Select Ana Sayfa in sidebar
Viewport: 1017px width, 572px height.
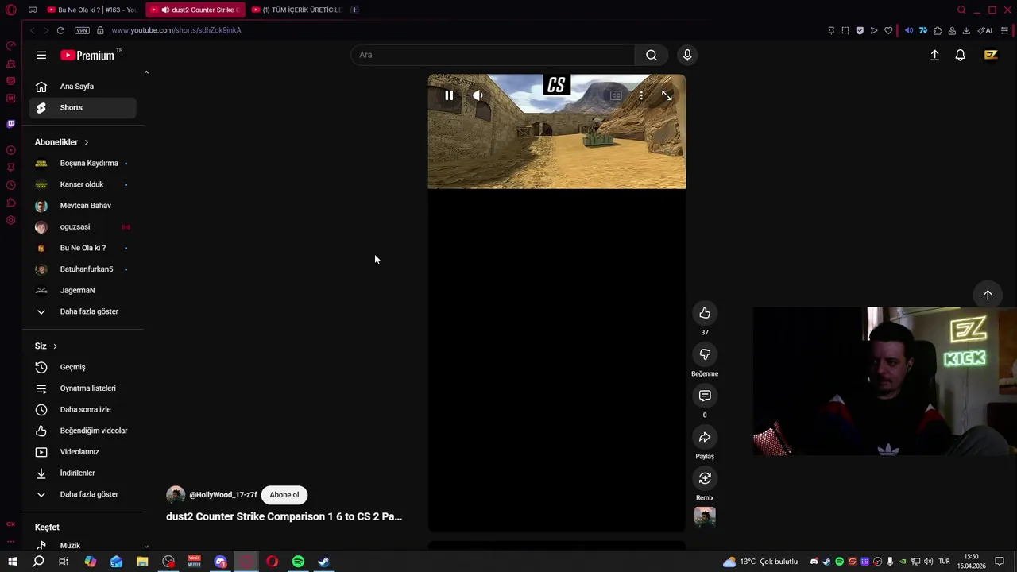pos(83,87)
